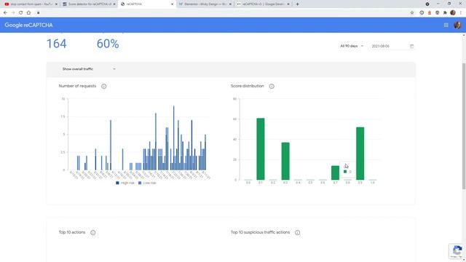The height and width of the screenshot is (262, 466).
Task: Click the green bar at score 0.7
Action: pyautogui.click(x=335, y=173)
